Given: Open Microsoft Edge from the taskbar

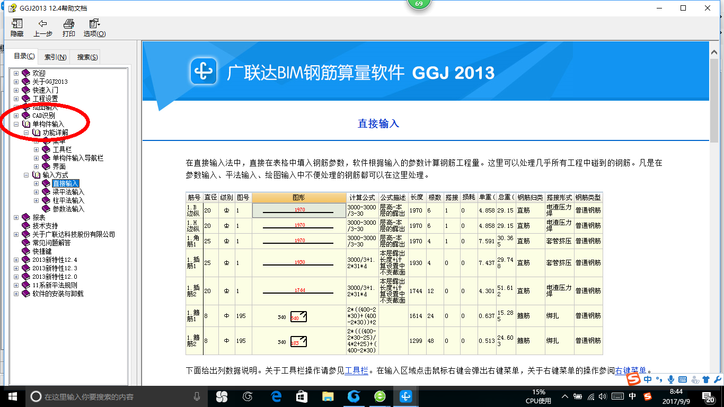Looking at the screenshot, I should point(276,396).
